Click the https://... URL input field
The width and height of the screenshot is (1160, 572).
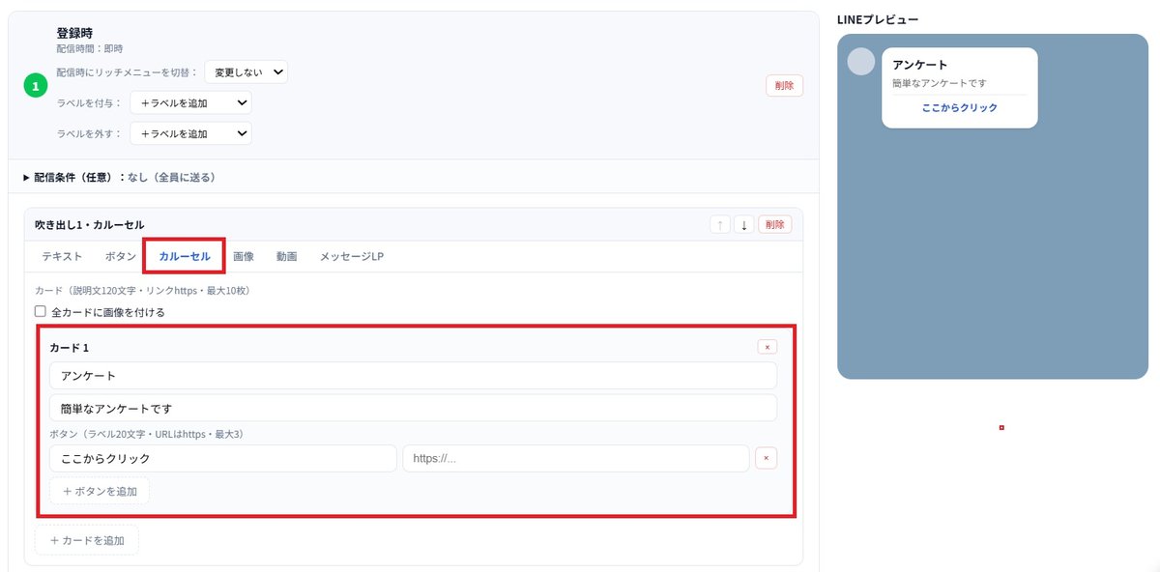(576, 458)
